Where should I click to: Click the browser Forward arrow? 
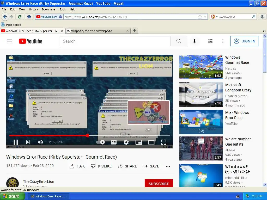click(11, 17)
